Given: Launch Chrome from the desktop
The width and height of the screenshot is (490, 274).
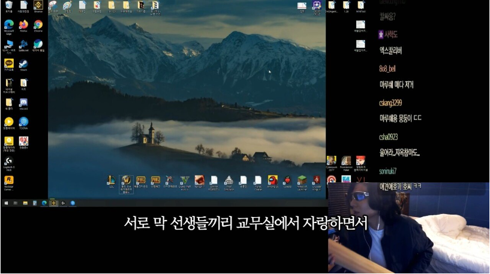Looking at the screenshot, I should (x=38, y=26).
